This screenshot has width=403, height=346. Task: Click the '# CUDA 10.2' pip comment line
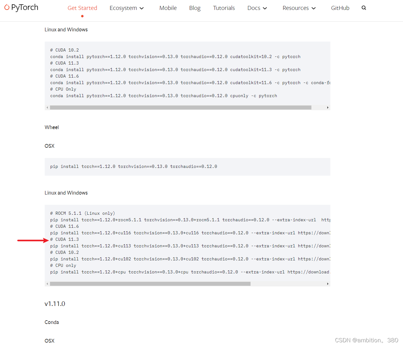point(65,252)
